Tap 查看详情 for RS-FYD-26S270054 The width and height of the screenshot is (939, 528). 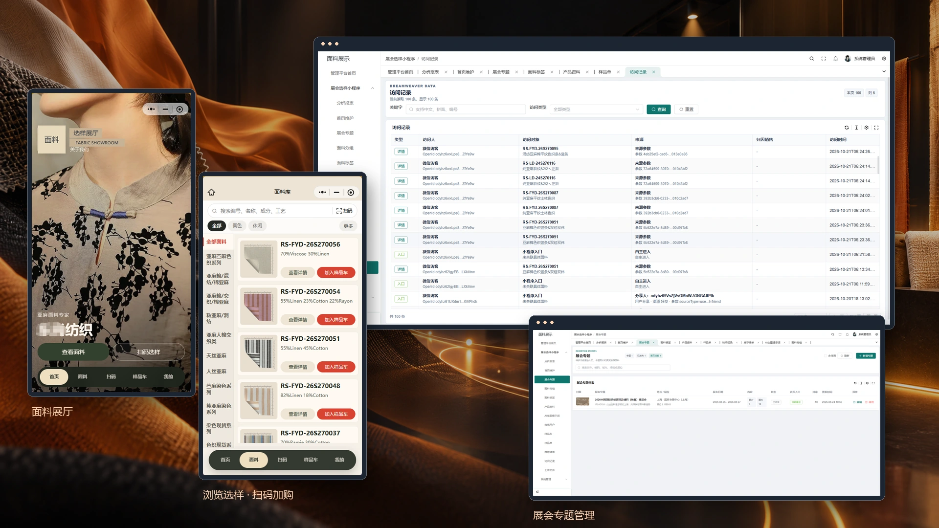pos(298,320)
